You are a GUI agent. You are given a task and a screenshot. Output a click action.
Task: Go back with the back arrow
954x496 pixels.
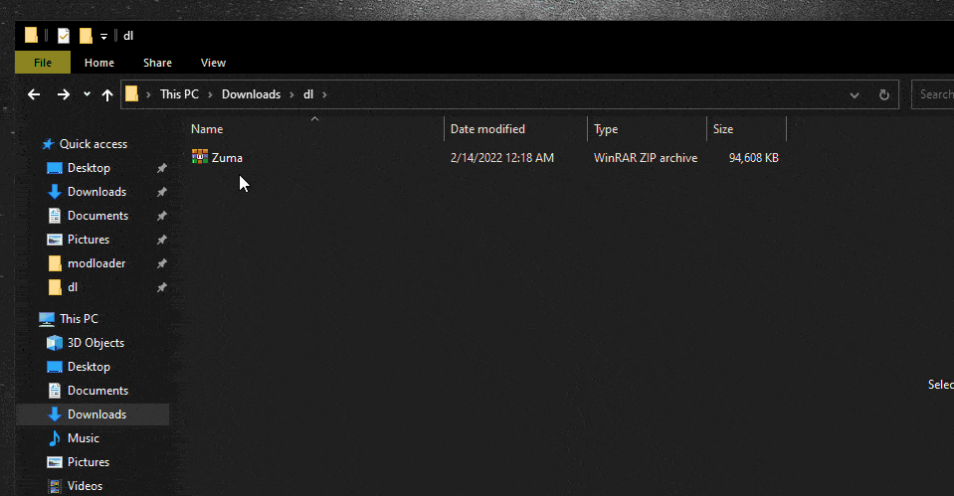(x=34, y=94)
